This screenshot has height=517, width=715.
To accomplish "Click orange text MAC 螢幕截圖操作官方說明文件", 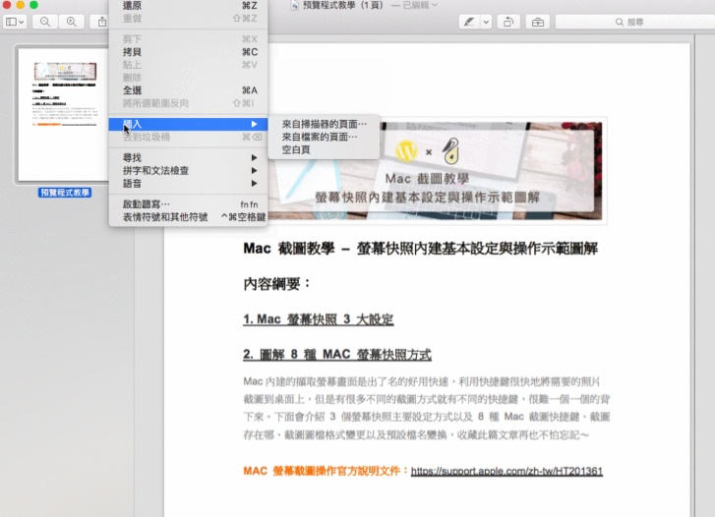I will click(x=326, y=471).
